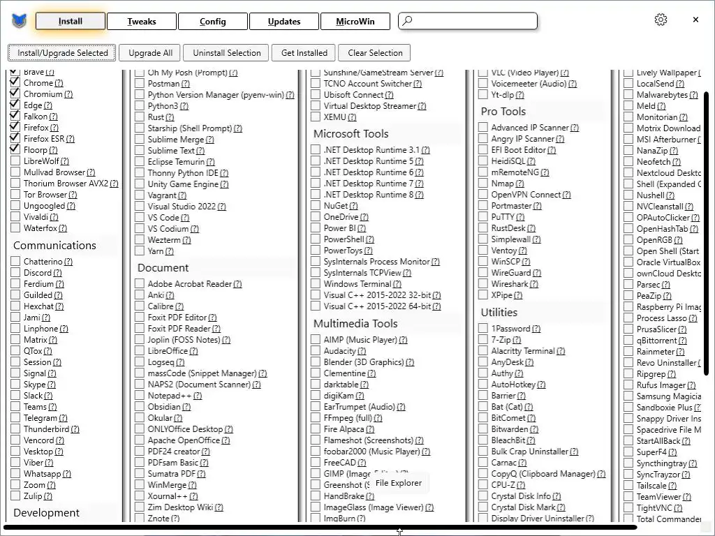This screenshot has width=715, height=536.
Task: Uncheck the Floorp checkbox
Action: (x=15, y=149)
